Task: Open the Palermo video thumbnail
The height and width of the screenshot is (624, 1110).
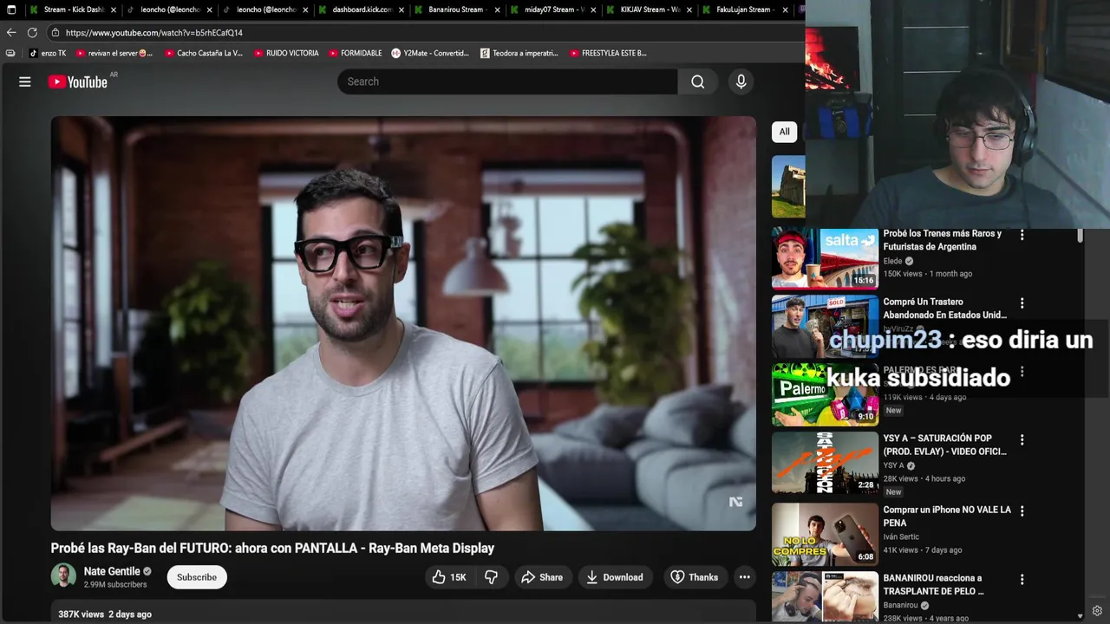Action: 825,395
